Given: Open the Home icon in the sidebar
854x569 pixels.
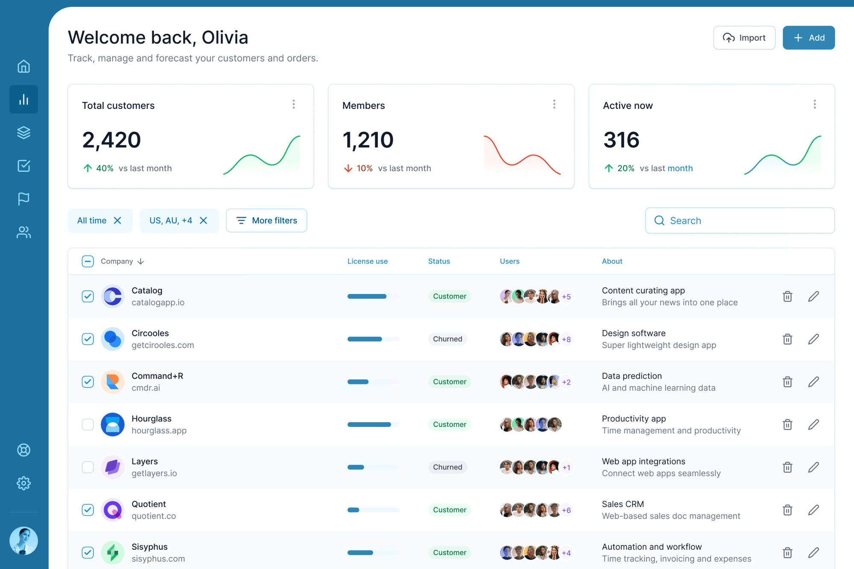Looking at the screenshot, I should pos(23,66).
